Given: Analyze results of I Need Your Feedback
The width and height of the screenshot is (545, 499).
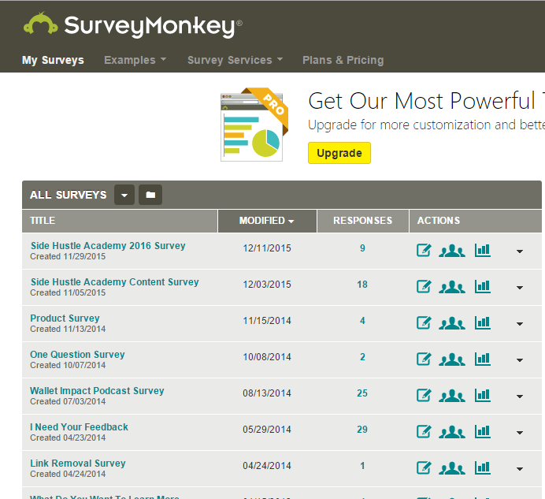Looking at the screenshot, I should pyautogui.click(x=483, y=431).
